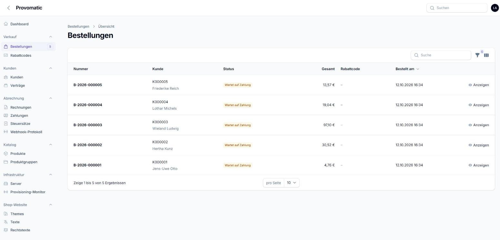
Task: Show order B-2026-000003 using Anzeigen
Action: [479, 125]
